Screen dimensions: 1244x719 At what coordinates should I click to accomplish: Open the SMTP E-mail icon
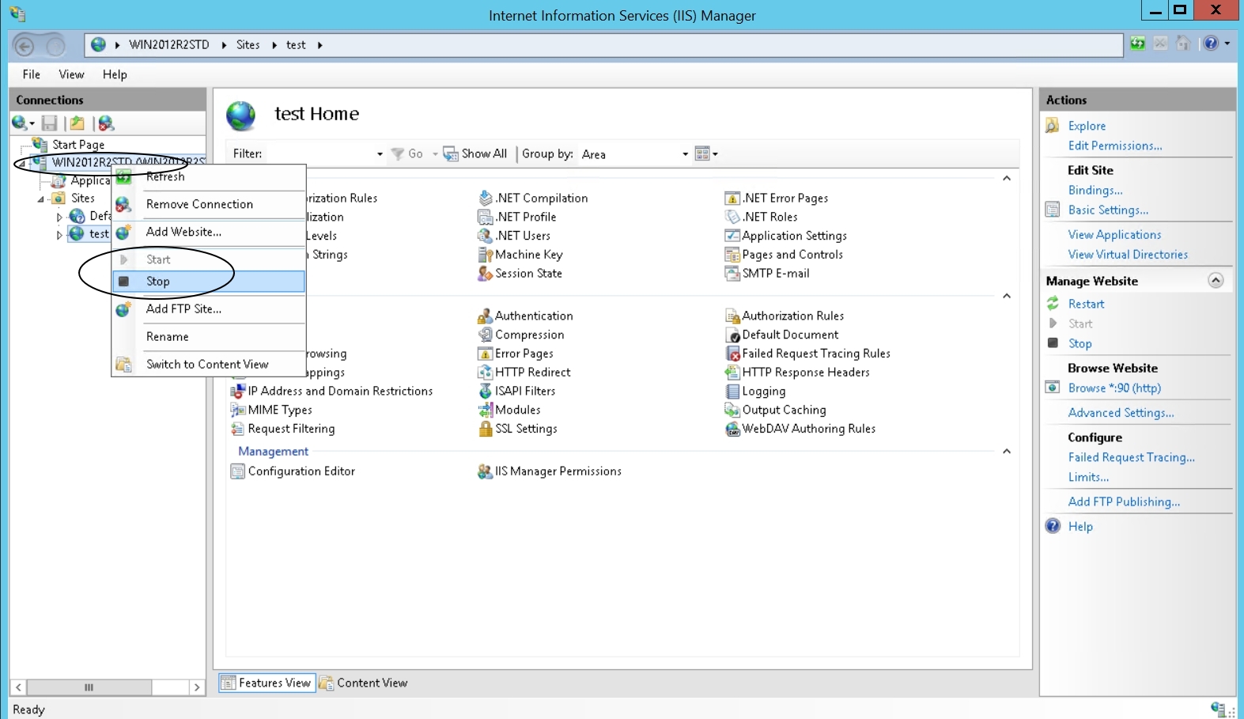(x=732, y=274)
